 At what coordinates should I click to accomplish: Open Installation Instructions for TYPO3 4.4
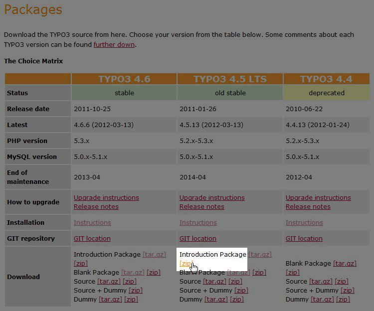[x=304, y=223]
